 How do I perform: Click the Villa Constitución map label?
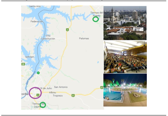click(48, 37)
